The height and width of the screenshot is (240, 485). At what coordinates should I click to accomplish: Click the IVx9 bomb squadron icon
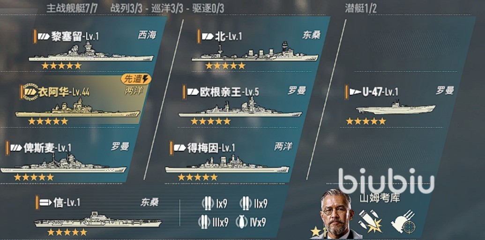click(x=241, y=222)
